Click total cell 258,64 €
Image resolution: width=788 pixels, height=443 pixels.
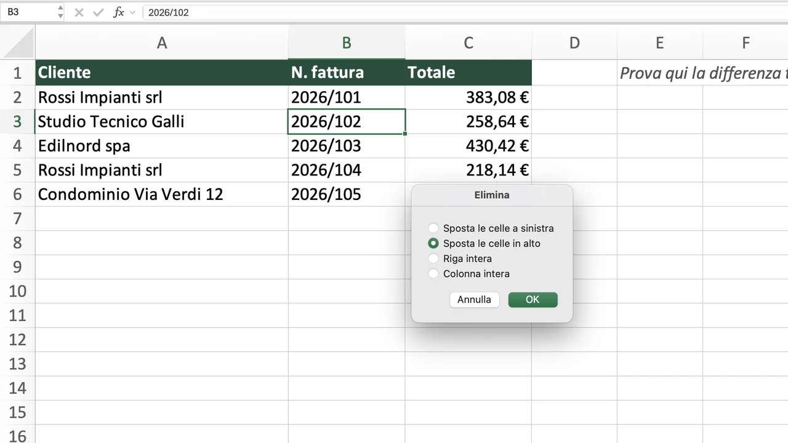coord(468,121)
